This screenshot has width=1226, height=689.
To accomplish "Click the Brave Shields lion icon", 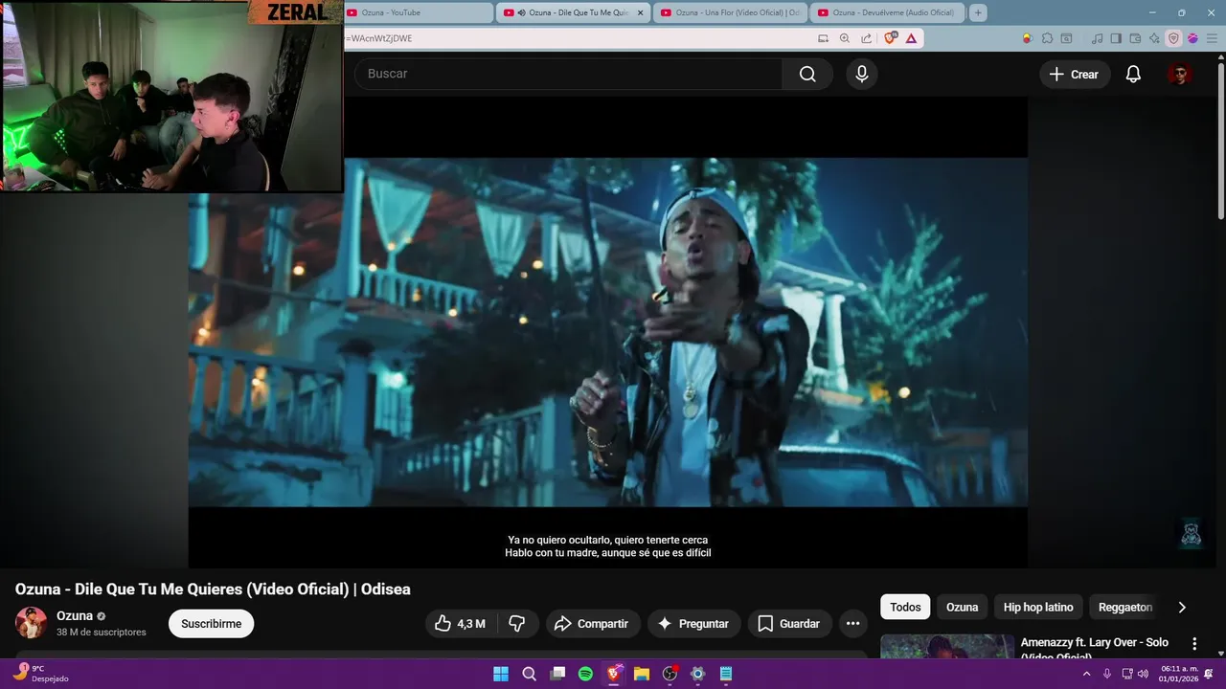I will click(891, 38).
